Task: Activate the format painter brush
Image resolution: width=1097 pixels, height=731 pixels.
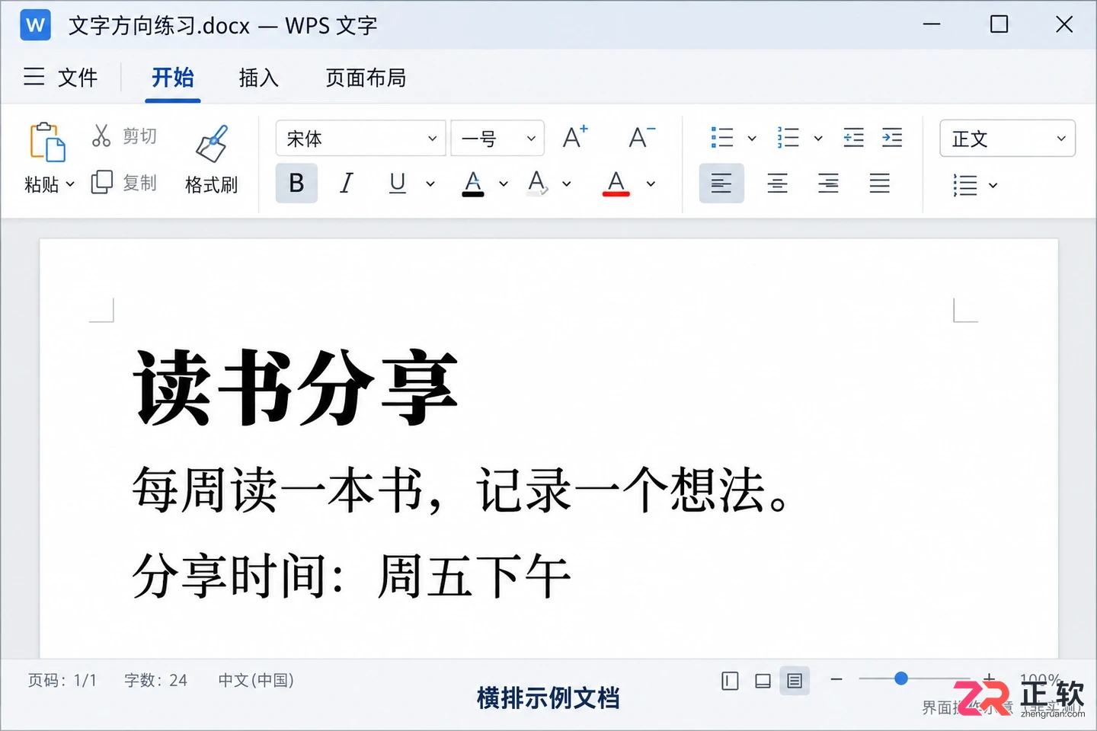Action: [212, 143]
